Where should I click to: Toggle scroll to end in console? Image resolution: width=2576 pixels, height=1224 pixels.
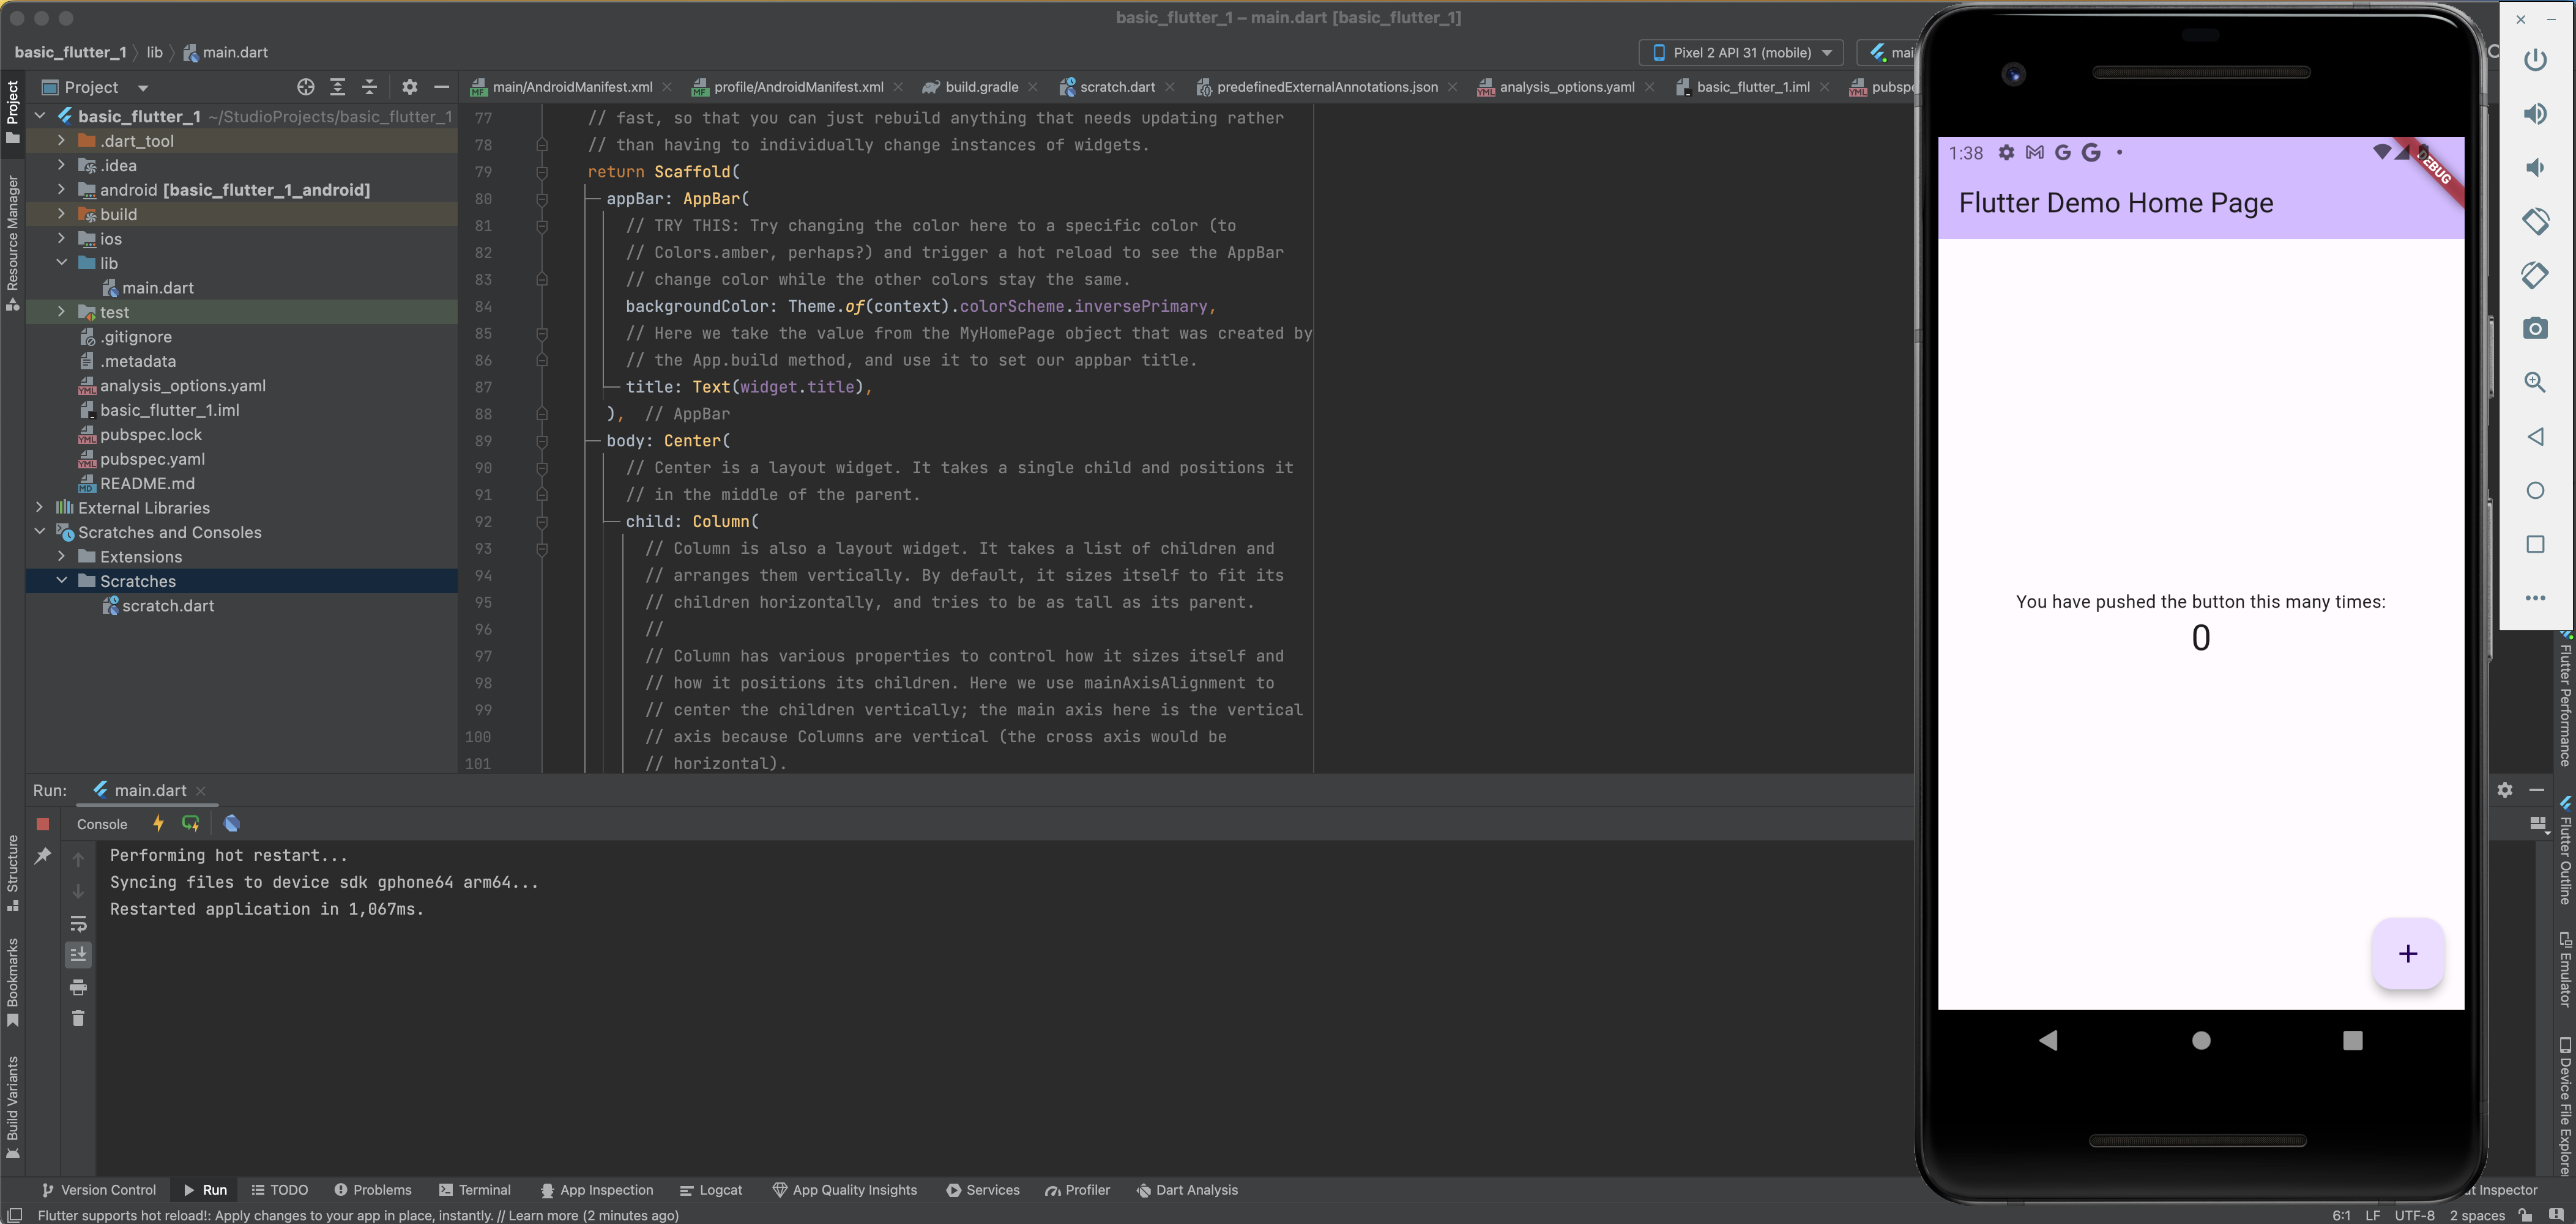coord(78,955)
